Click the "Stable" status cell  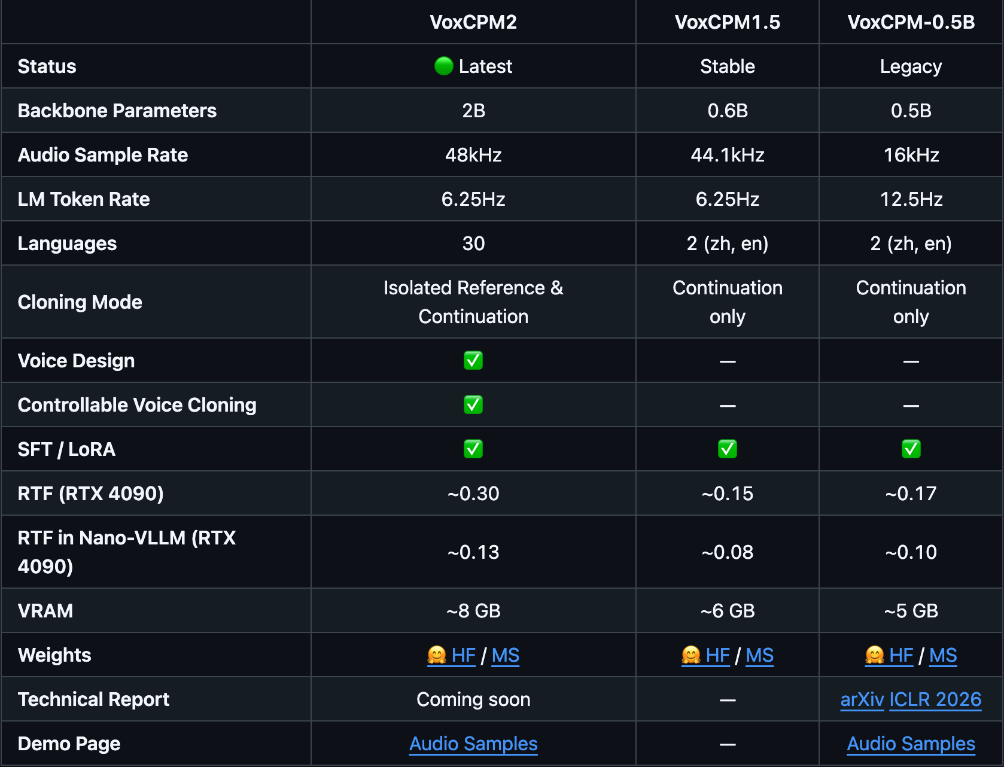(x=728, y=66)
